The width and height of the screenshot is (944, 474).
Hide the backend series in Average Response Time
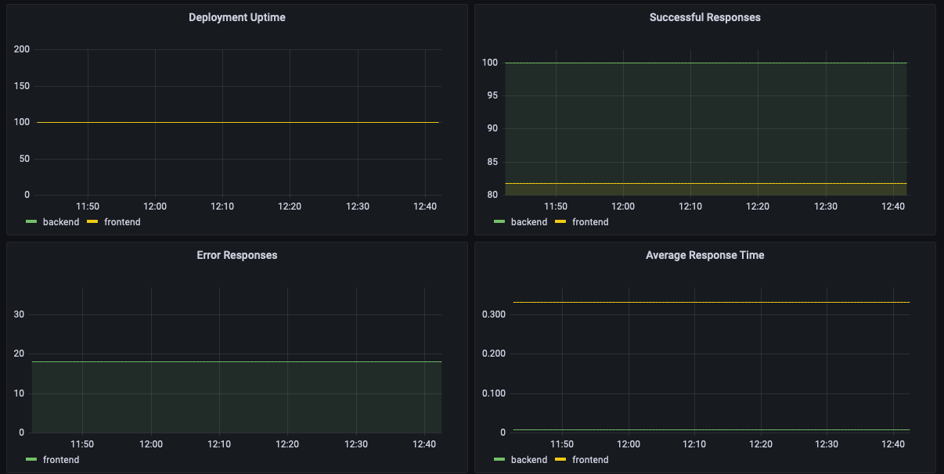529,459
